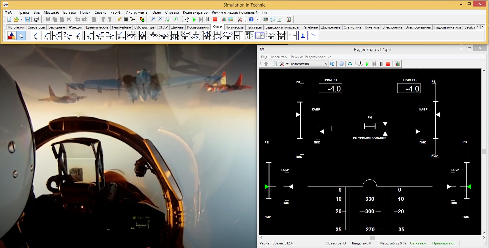Pick the MIN selector block

pyautogui.click(x=271, y=36)
